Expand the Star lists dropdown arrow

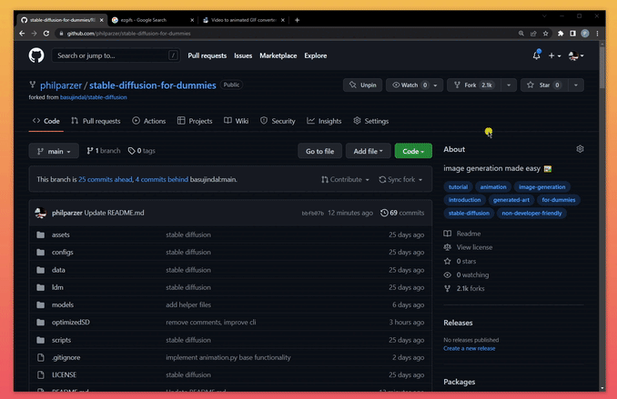tap(576, 85)
